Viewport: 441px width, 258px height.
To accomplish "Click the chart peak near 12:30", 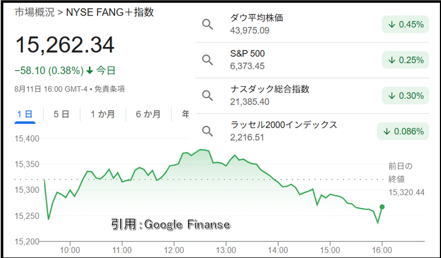I will (x=202, y=150).
